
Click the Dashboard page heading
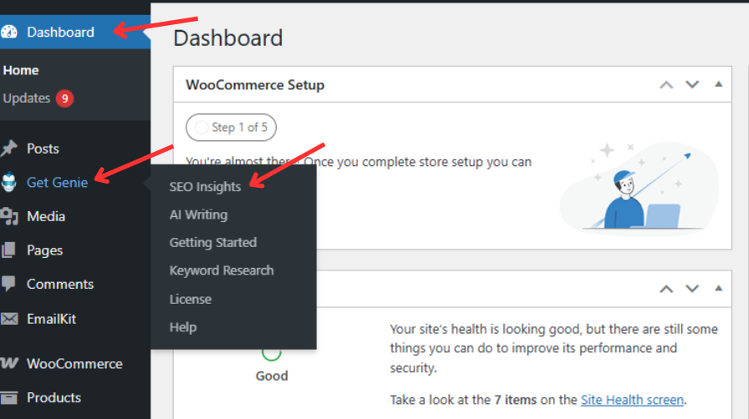point(228,38)
